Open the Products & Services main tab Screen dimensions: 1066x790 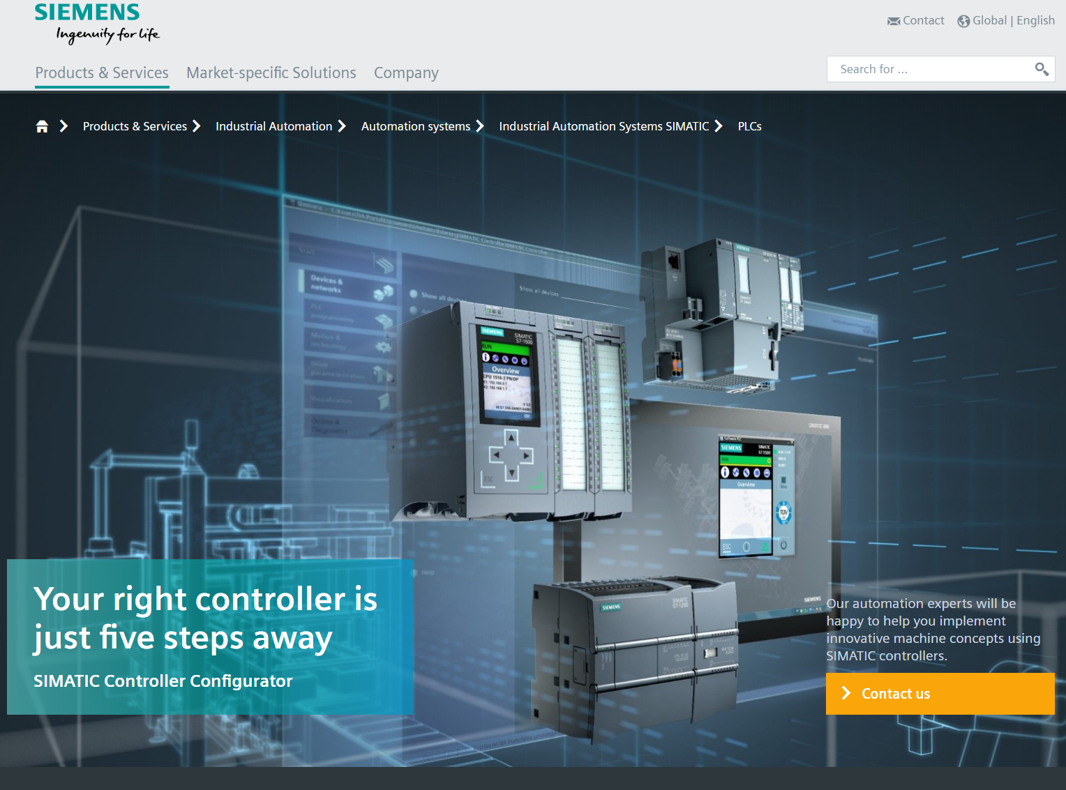coord(102,73)
